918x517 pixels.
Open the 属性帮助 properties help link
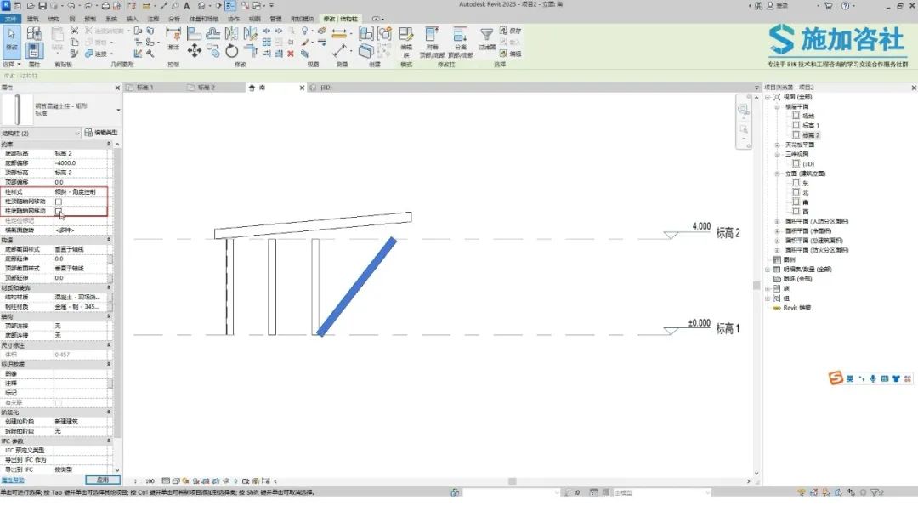(13, 480)
